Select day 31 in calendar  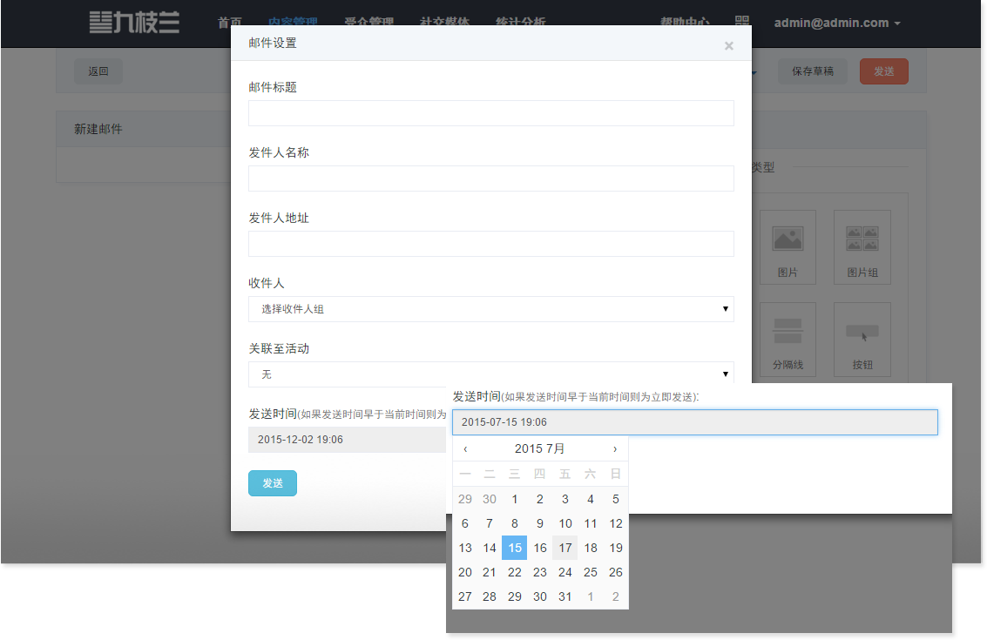click(x=564, y=596)
